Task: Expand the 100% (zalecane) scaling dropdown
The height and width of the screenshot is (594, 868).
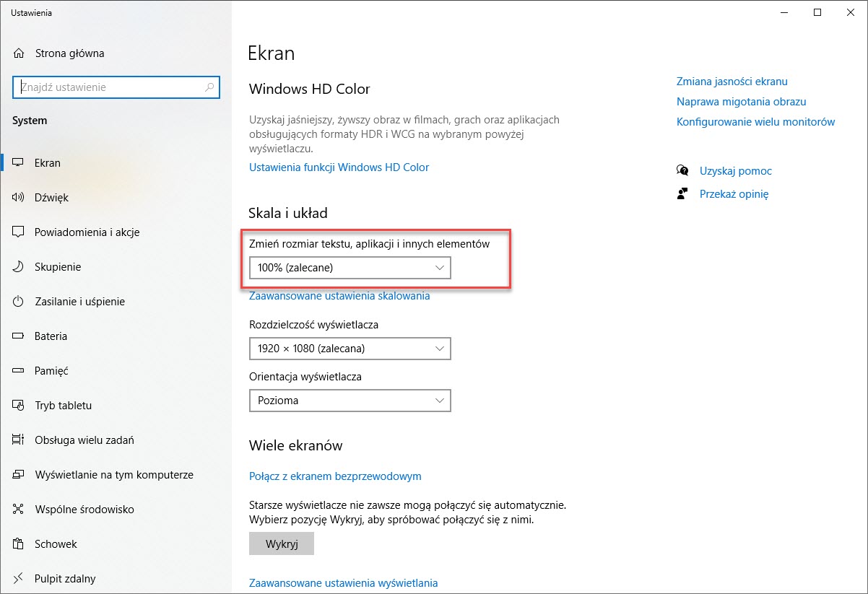Action: click(350, 268)
